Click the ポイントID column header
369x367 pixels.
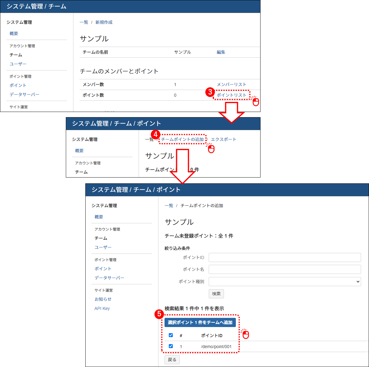pyautogui.click(x=212, y=336)
